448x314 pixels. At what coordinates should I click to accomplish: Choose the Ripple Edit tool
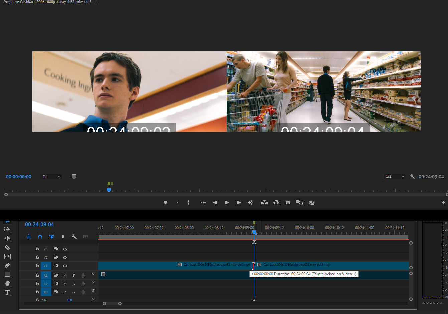tap(7, 238)
